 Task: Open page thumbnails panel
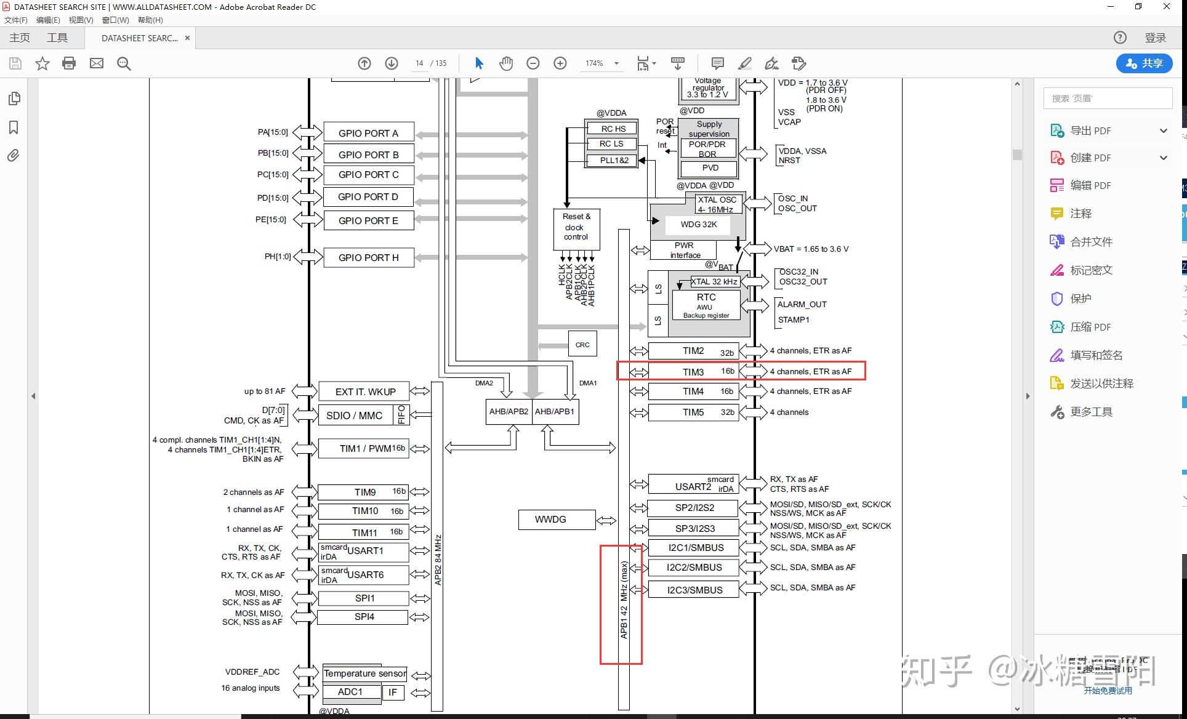[x=14, y=98]
